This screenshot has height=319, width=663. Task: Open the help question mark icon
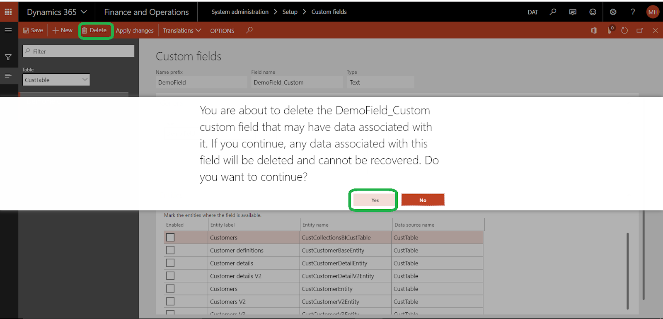(x=633, y=12)
